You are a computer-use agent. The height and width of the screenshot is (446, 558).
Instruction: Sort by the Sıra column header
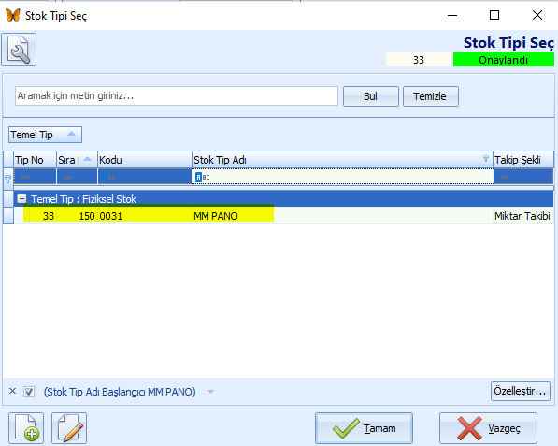point(77,160)
